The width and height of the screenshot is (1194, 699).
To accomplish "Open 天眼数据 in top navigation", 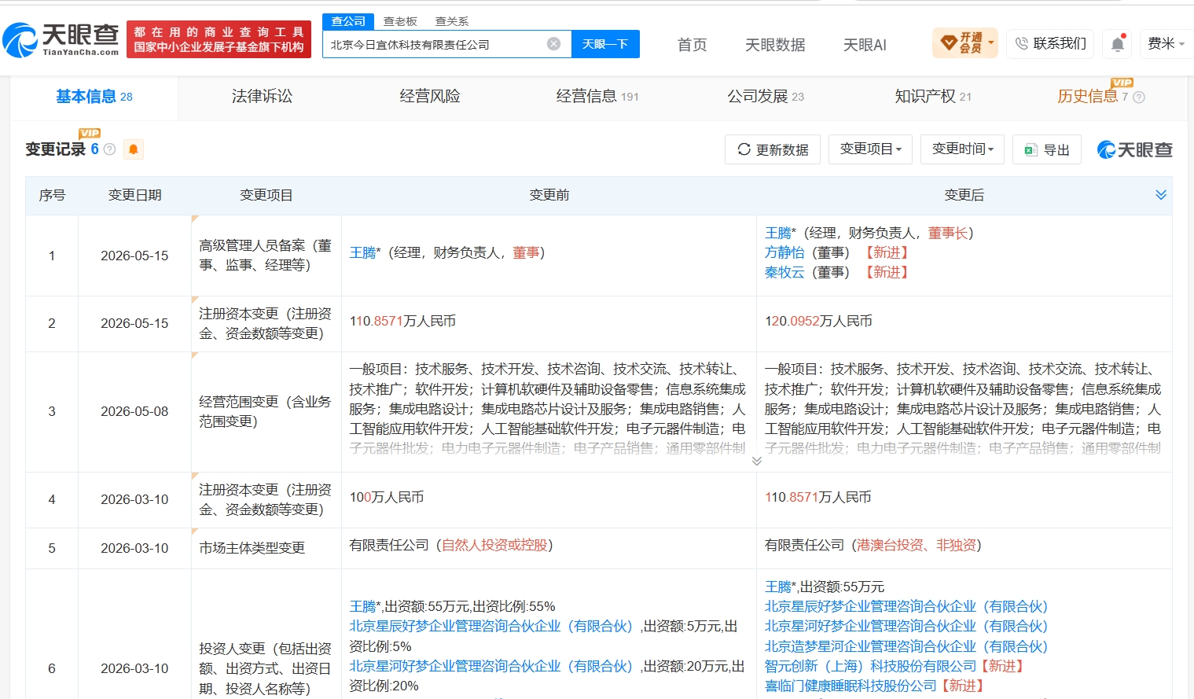I will click(775, 46).
